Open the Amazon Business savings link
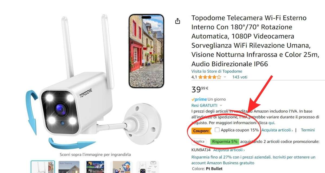Screen dimensions: 325x173 pyautogui.click(x=253, y=160)
